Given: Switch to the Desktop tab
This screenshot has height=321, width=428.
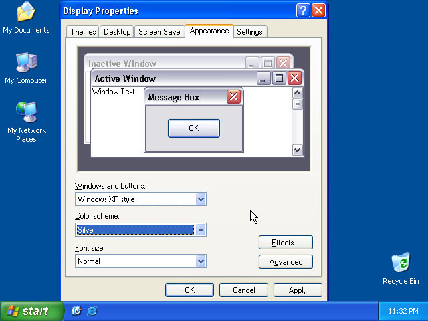Looking at the screenshot, I should pos(117,32).
